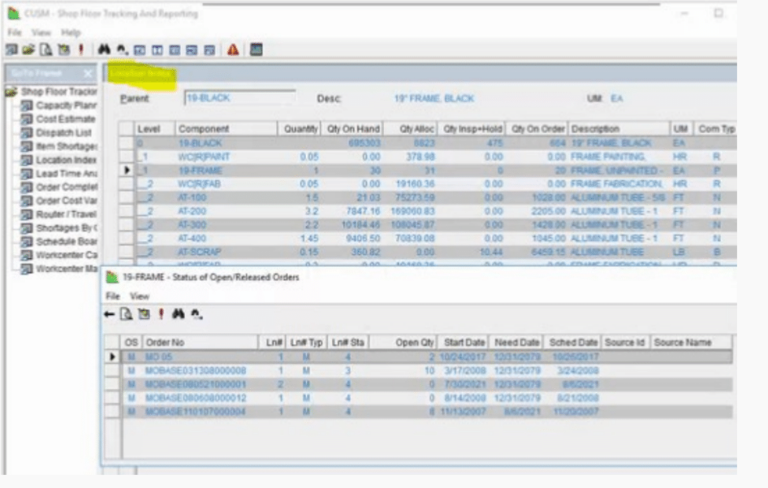Click the first of five blue window-layout icons
The height and width of the screenshot is (488, 768).
point(140,50)
